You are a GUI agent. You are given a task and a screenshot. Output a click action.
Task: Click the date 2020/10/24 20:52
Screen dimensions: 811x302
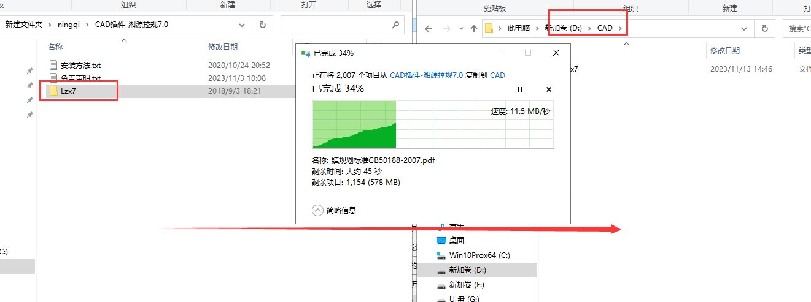point(239,65)
